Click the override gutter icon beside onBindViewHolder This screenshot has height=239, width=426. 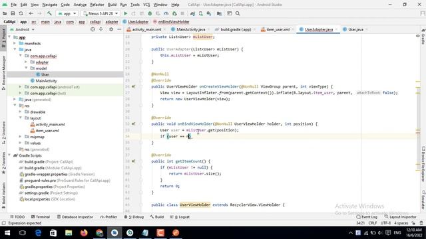[x=133, y=124]
